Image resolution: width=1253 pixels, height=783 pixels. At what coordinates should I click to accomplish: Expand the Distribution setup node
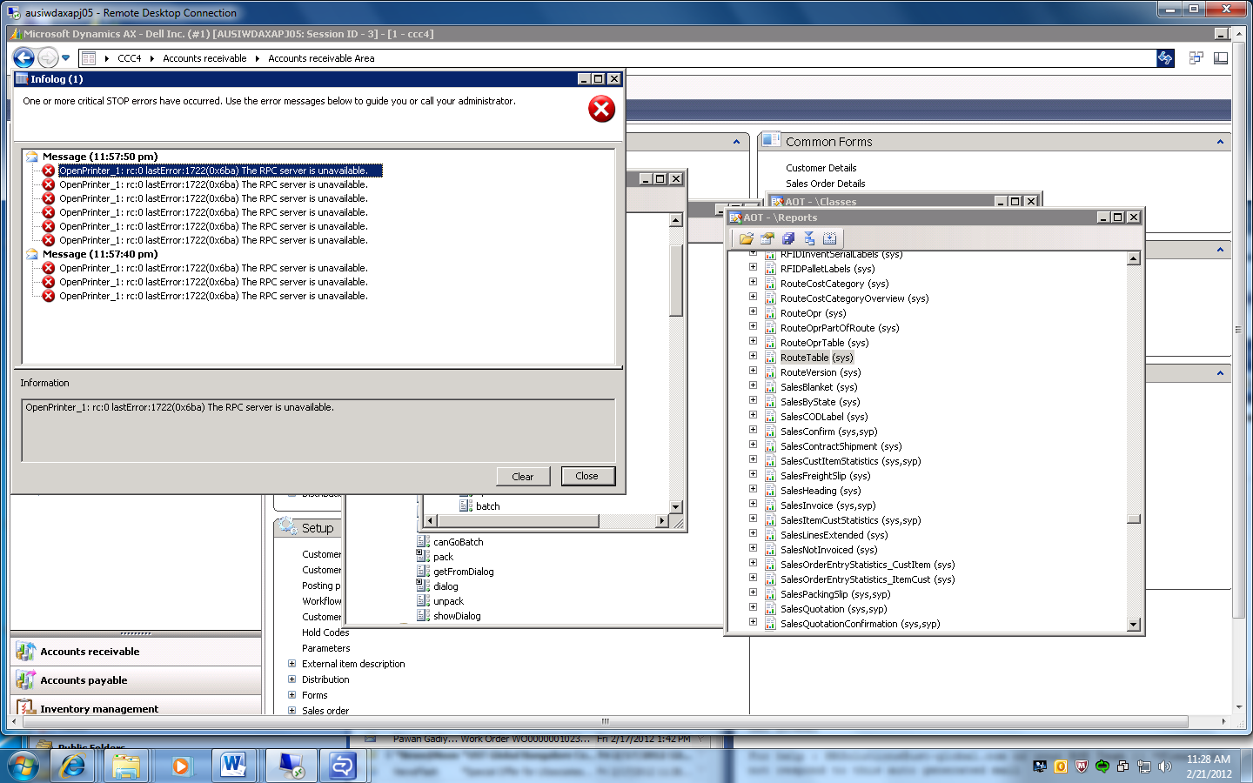(x=292, y=679)
